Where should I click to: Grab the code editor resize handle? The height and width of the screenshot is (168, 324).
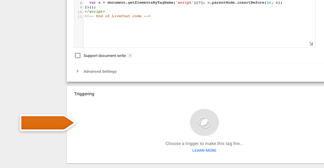(311, 44)
